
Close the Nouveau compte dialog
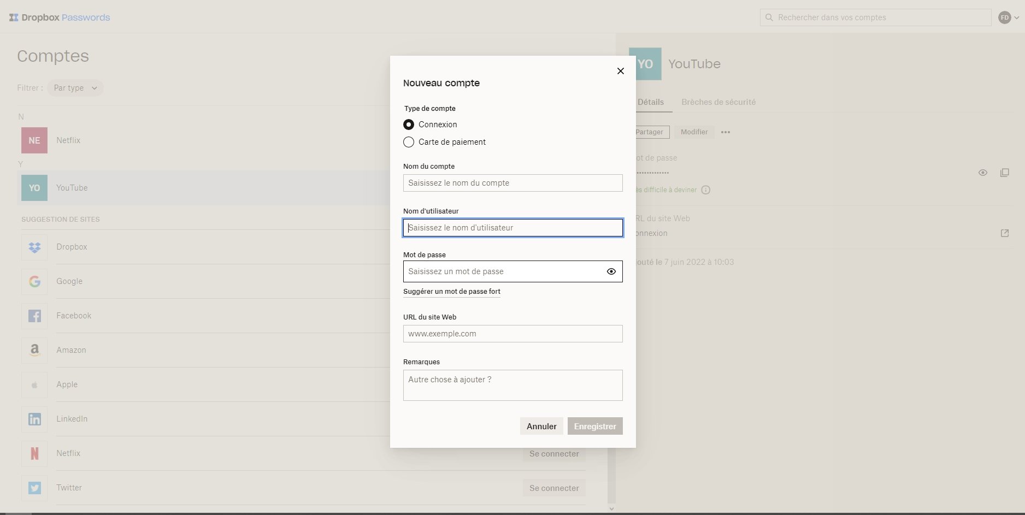tap(620, 71)
